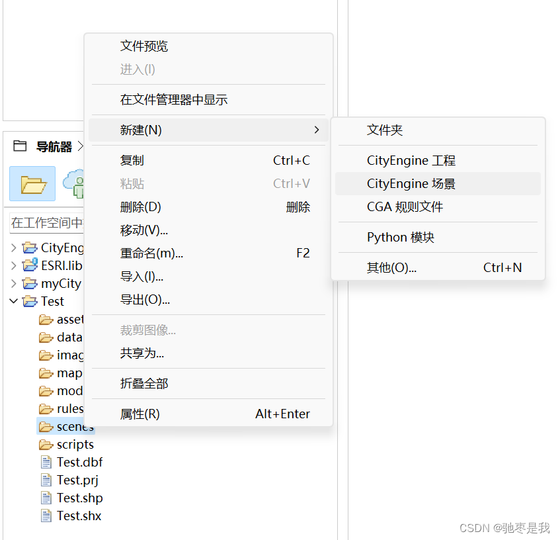Expand the myCity project node
The image size is (560, 540).
pyautogui.click(x=15, y=283)
